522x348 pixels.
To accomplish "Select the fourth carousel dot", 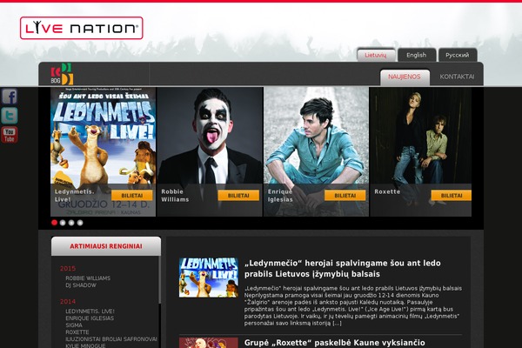I will [80, 223].
